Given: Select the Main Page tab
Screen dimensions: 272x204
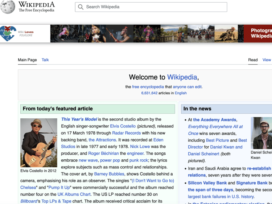Looking at the screenshot, I should (27, 60).
